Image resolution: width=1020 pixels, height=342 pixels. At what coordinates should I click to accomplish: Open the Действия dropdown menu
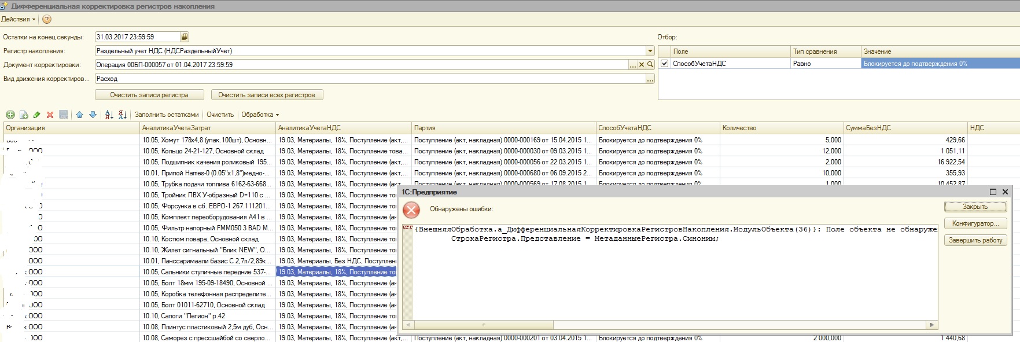coord(18,19)
